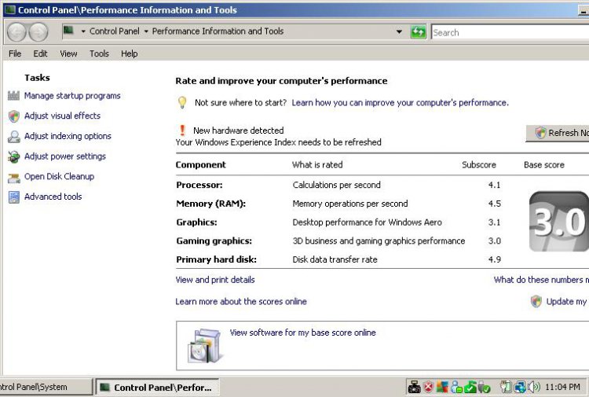Click the Advanced tools icon
The width and height of the screenshot is (589, 397).
(x=14, y=197)
